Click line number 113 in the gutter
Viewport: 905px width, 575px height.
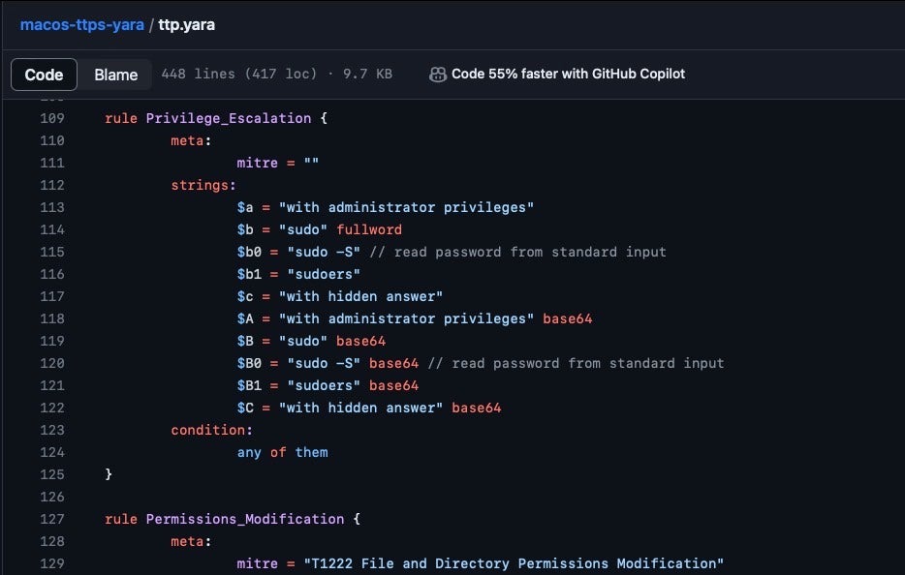(52, 207)
